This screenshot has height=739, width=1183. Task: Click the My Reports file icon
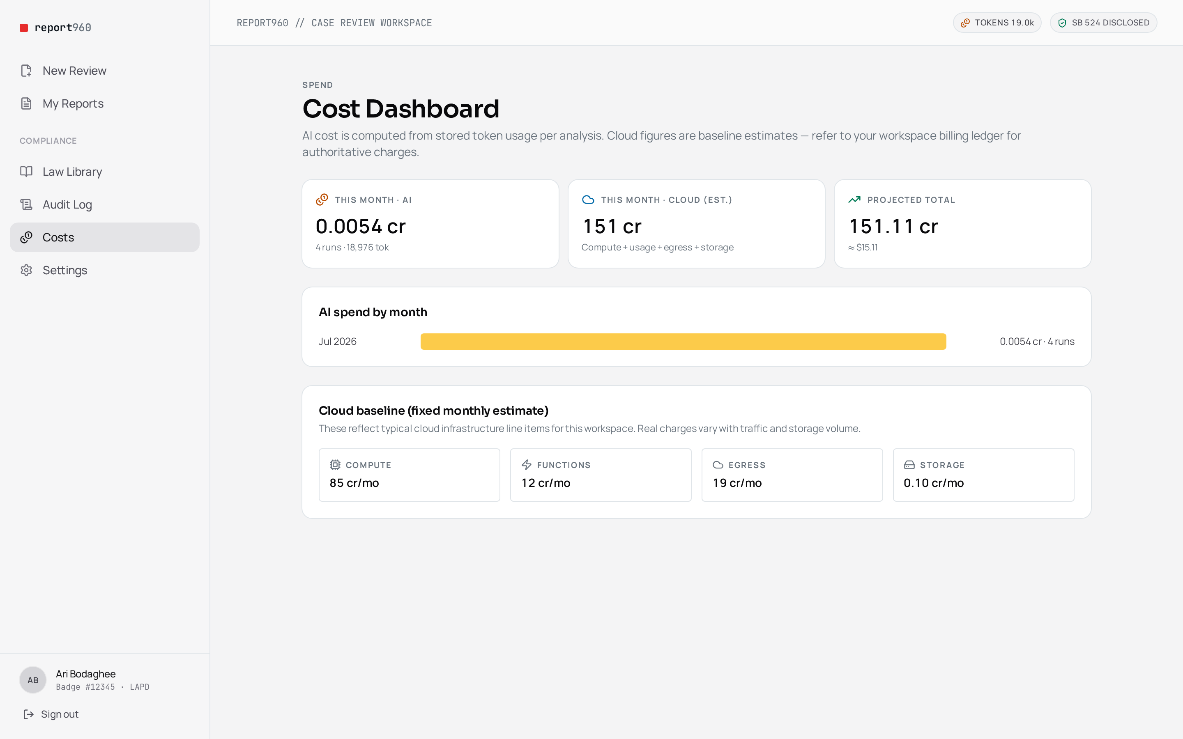pos(26,103)
